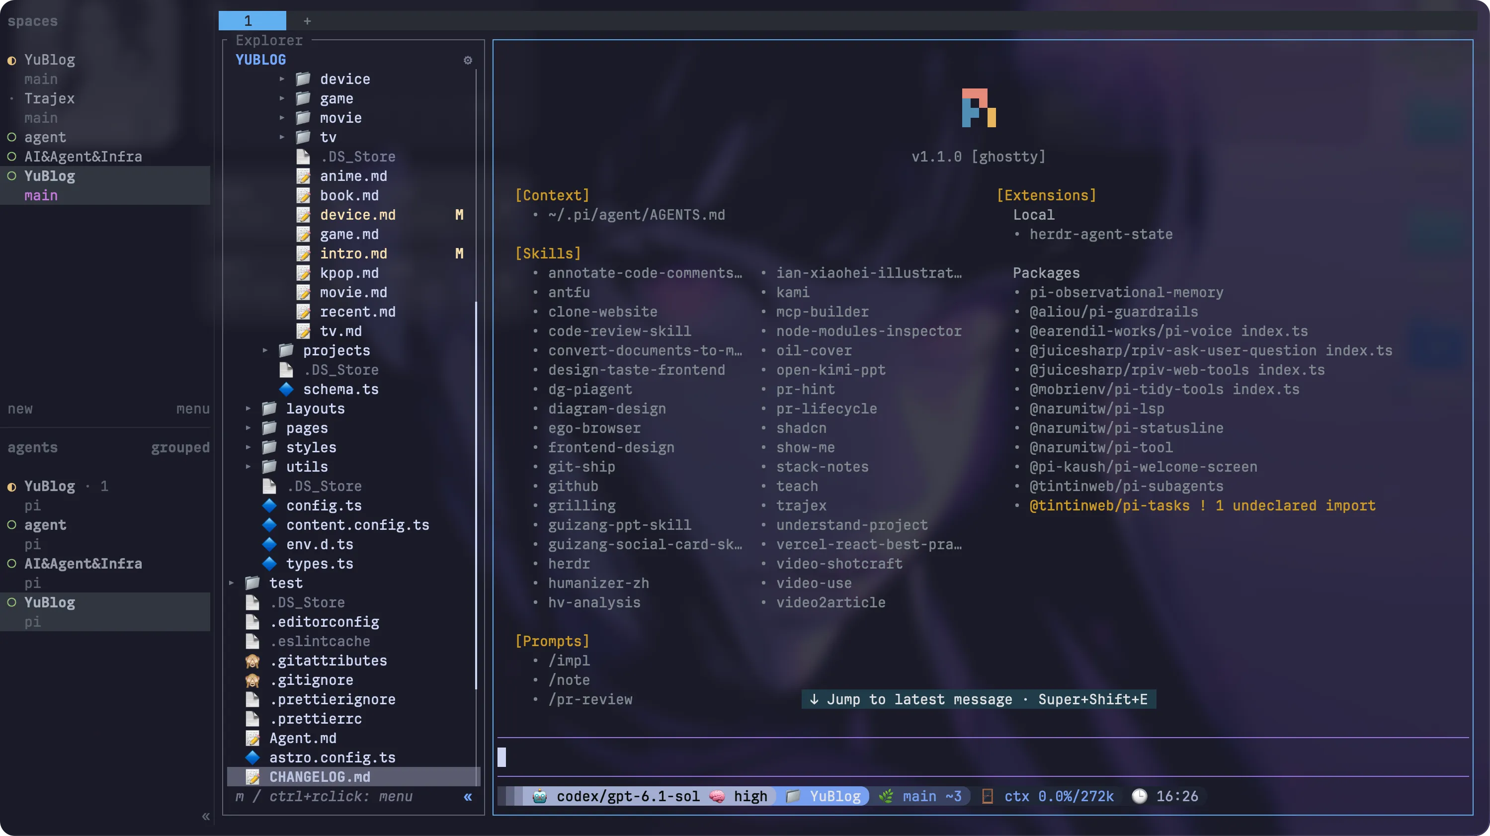This screenshot has height=836, width=1490.
Task: Expand the test folder arrow
Action: (x=232, y=583)
